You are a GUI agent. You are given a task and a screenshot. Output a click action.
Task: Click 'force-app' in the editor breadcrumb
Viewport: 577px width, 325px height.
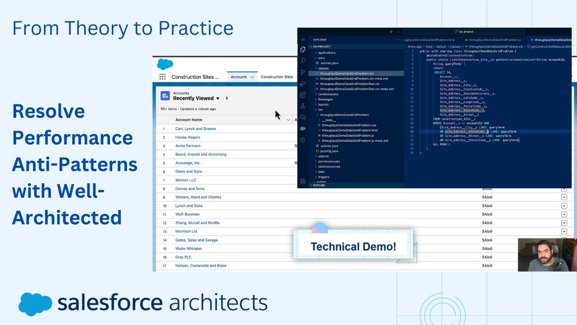[x=414, y=46]
